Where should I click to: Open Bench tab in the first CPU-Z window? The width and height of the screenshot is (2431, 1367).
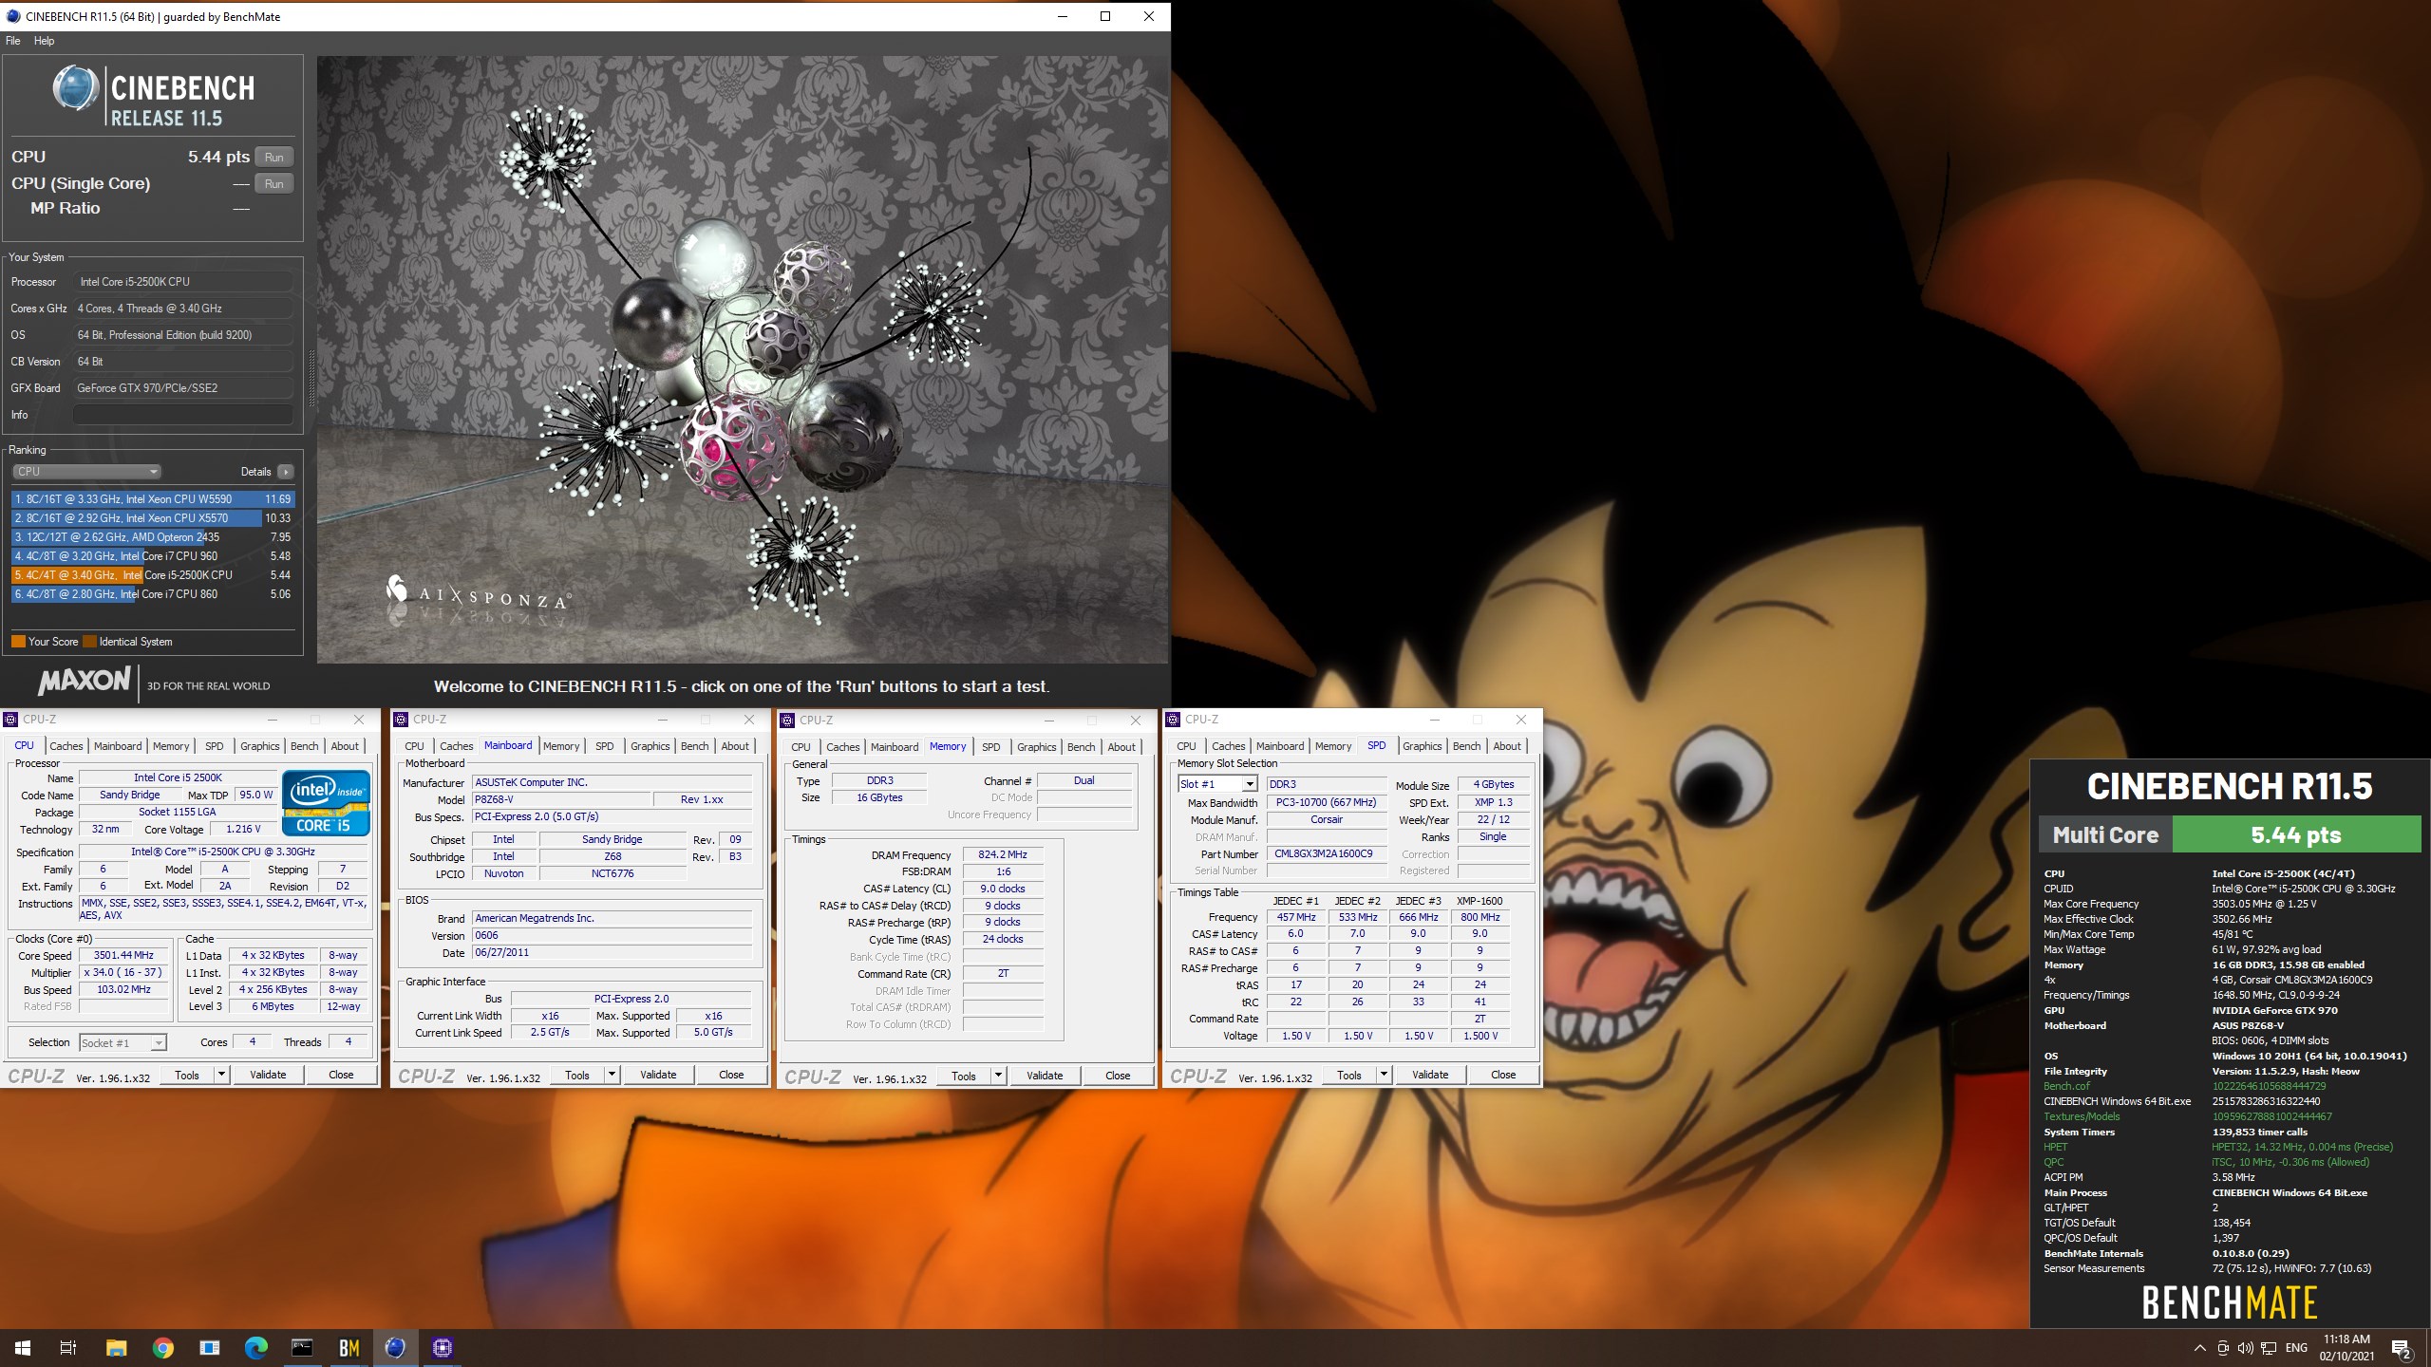(x=304, y=746)
